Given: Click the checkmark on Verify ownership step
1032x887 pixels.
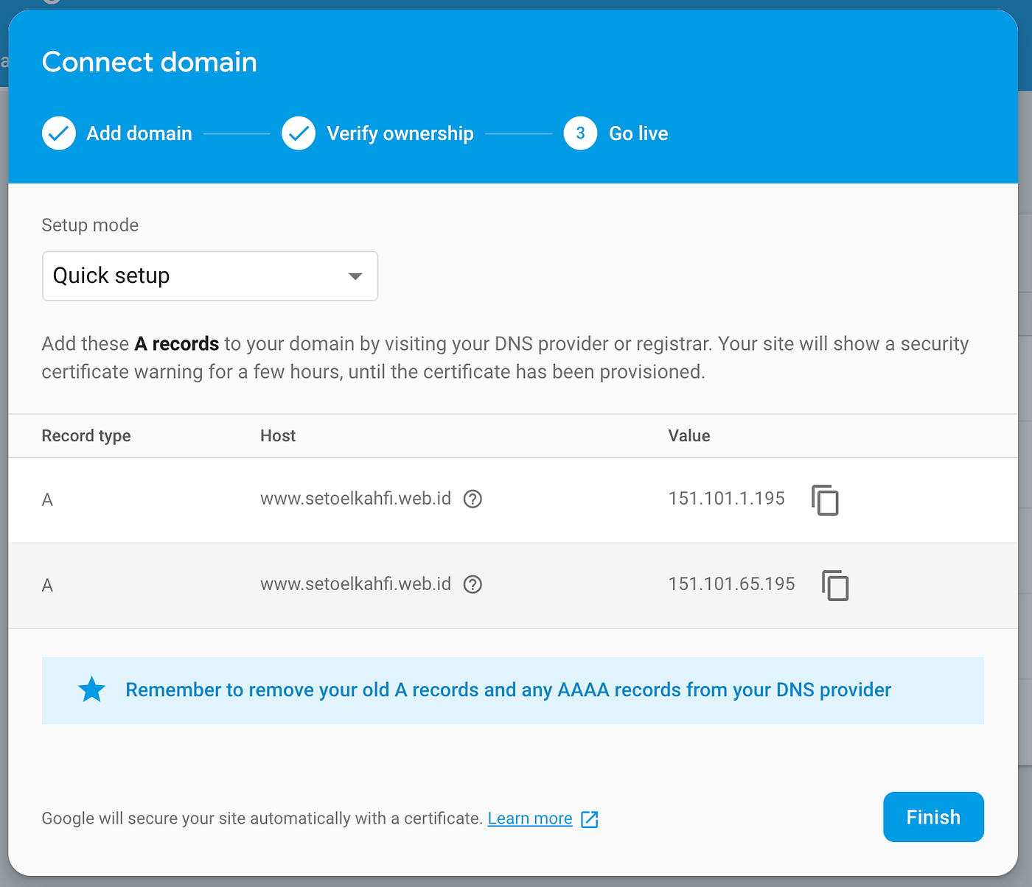Looking at the screenshot, I should 299,133.
